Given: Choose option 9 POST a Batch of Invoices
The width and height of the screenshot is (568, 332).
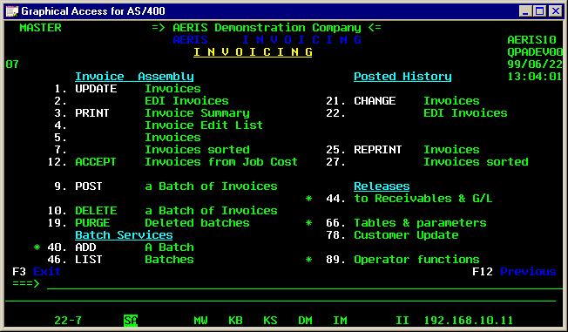Looking at the screenshot, I should (x=166, y=186).
